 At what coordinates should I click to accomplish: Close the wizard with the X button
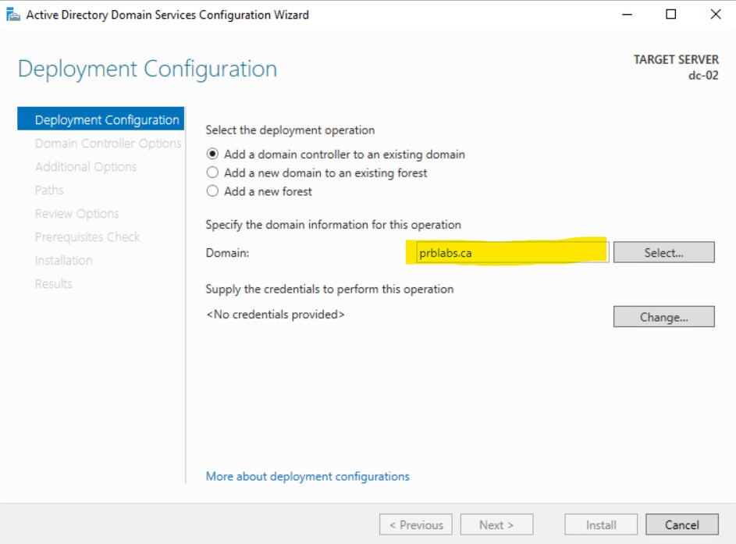coord(715,15)
